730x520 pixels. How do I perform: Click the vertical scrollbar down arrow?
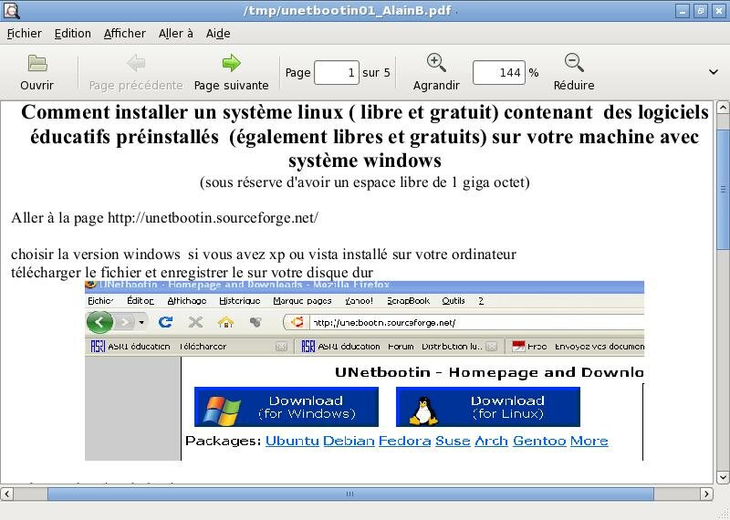point(724,477)
